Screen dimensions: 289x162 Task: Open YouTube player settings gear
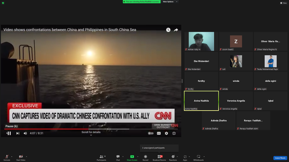tap(167, 133)
